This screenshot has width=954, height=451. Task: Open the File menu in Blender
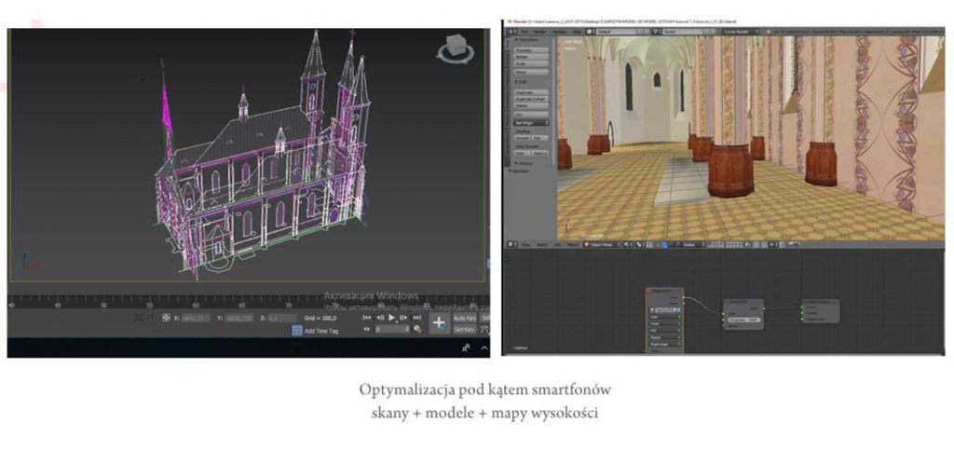(525, 31)
